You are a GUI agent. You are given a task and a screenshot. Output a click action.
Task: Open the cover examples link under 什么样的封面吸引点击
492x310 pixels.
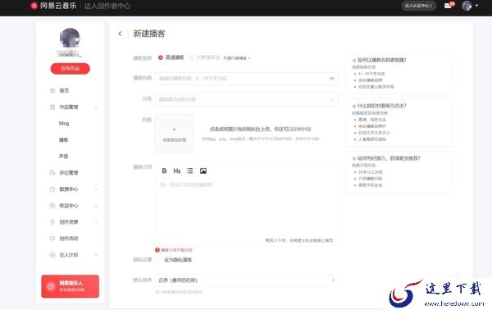tap(370, 113)
